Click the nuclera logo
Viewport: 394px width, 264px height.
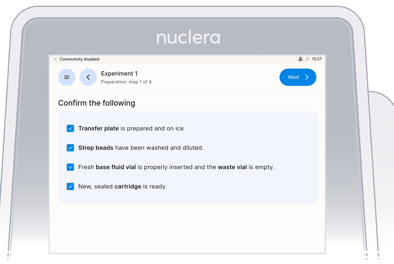pyautogui.click(x=188, y=38)
